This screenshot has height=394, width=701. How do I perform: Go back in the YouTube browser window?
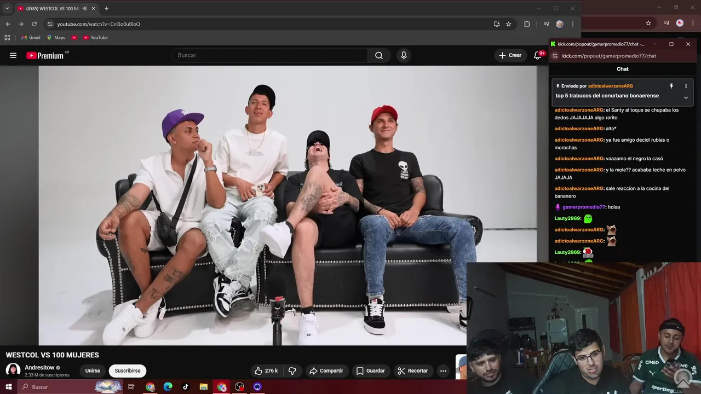[8, 24]
